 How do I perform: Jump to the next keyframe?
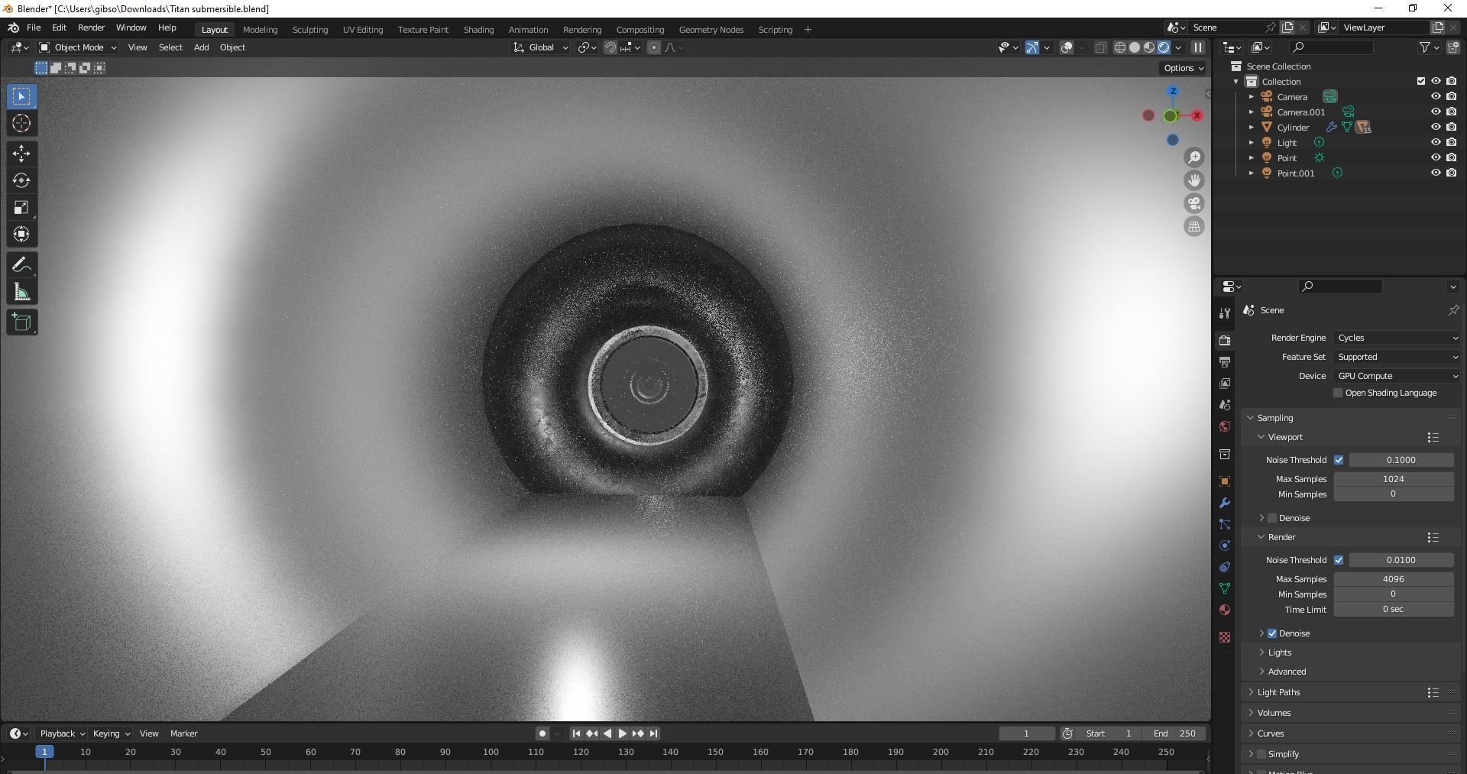(638, 734)
